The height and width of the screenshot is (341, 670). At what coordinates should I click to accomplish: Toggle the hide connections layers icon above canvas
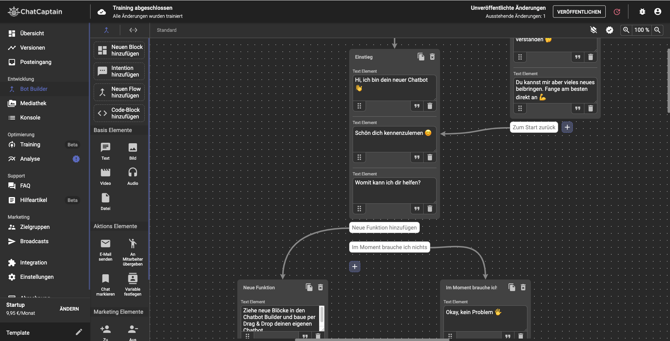pyautogui.click(x=594, y=30)
